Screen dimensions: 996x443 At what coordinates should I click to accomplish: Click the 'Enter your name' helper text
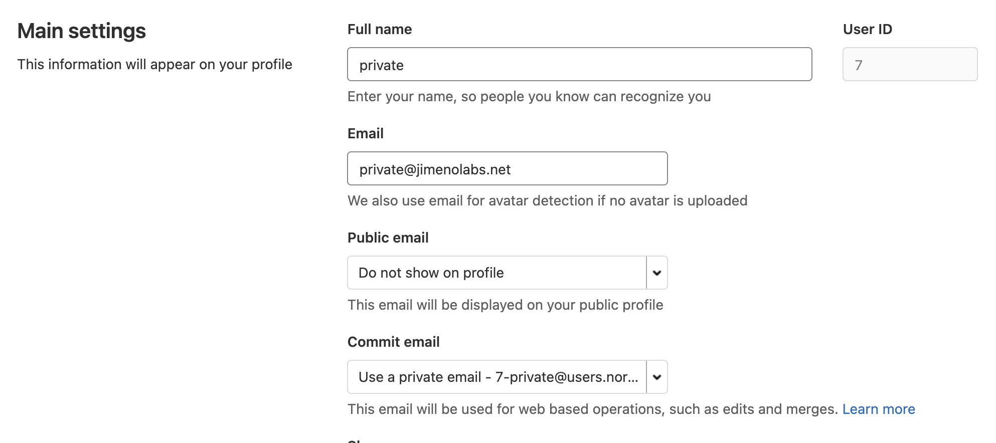pos(529,97)
